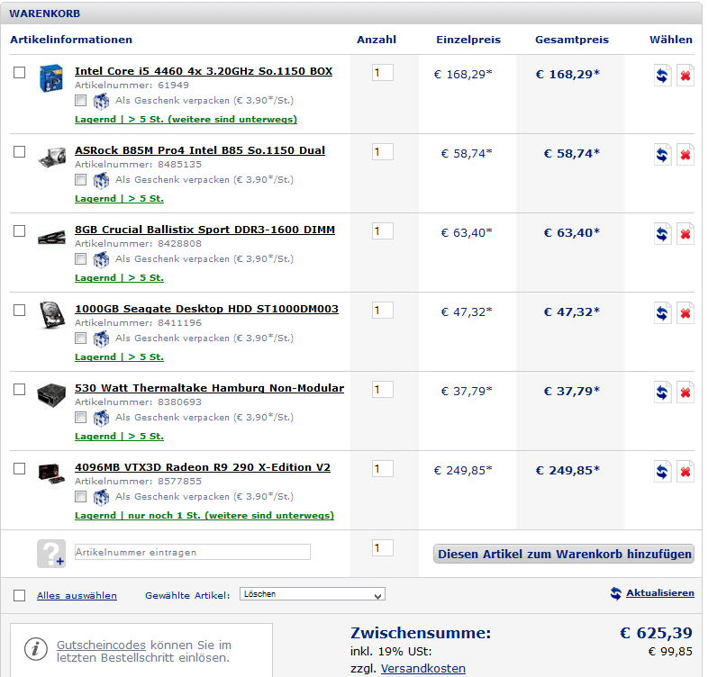Click refresh icon for Seagate Desktop HDD row

point(663,313)
